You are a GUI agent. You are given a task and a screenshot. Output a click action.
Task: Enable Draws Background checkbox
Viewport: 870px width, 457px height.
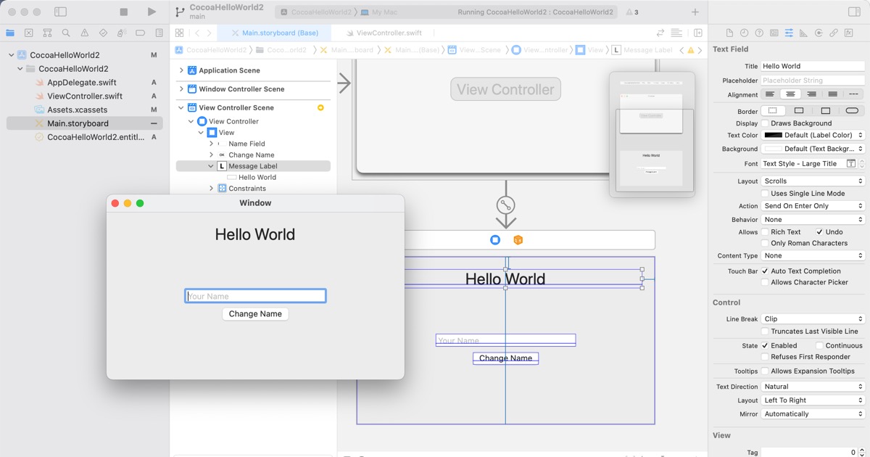tap(765, 123)
